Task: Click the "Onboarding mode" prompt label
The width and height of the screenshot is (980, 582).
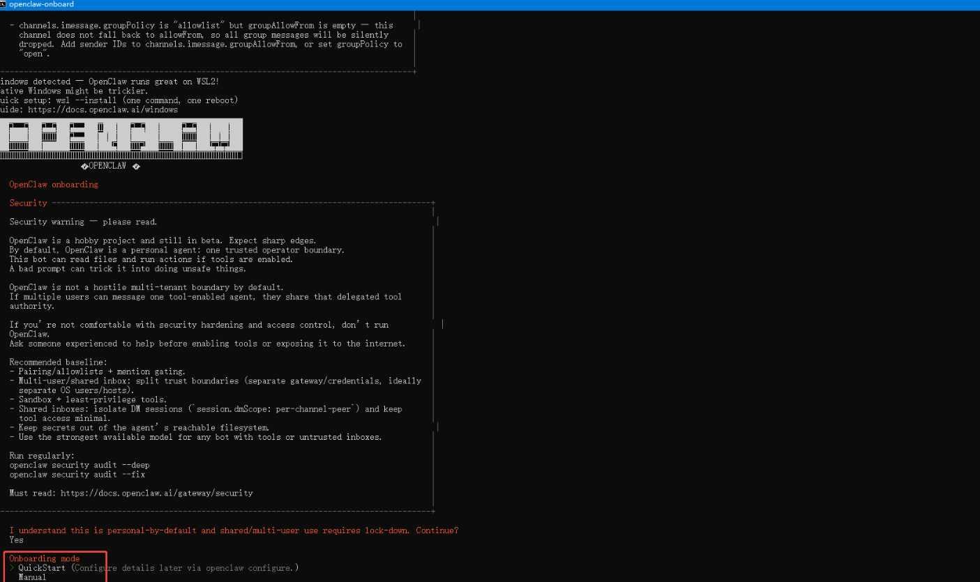Action: click(x=45, y=558)
